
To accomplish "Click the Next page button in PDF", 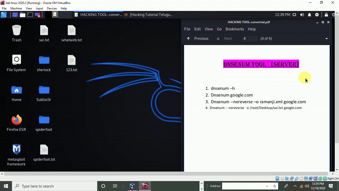I will click(225, 38).
